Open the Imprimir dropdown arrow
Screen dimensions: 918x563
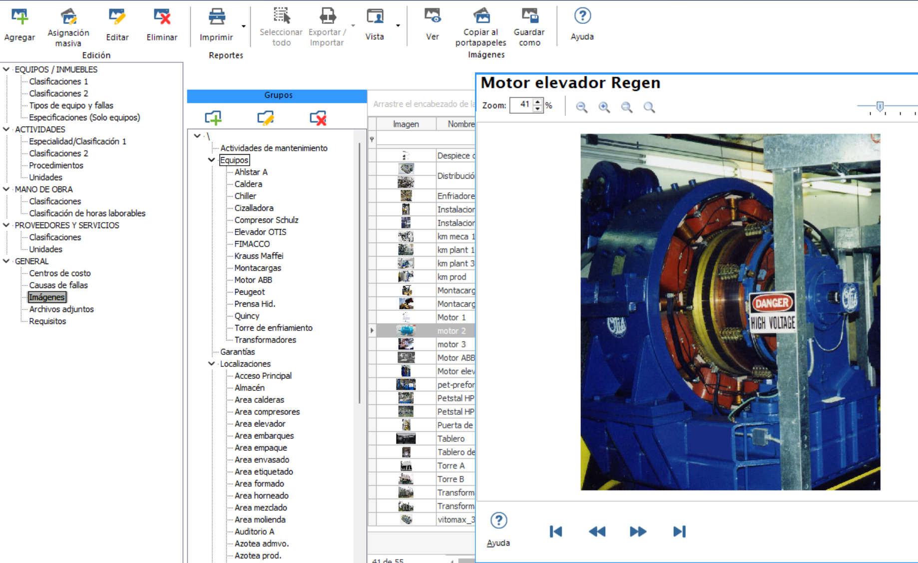[x=244, y=26]
